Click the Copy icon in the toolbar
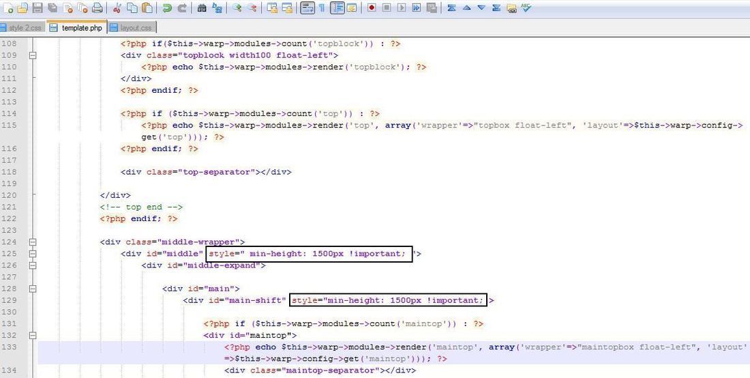Image resolution: width=750 pixels, height=378 pixels. (132, 8)
